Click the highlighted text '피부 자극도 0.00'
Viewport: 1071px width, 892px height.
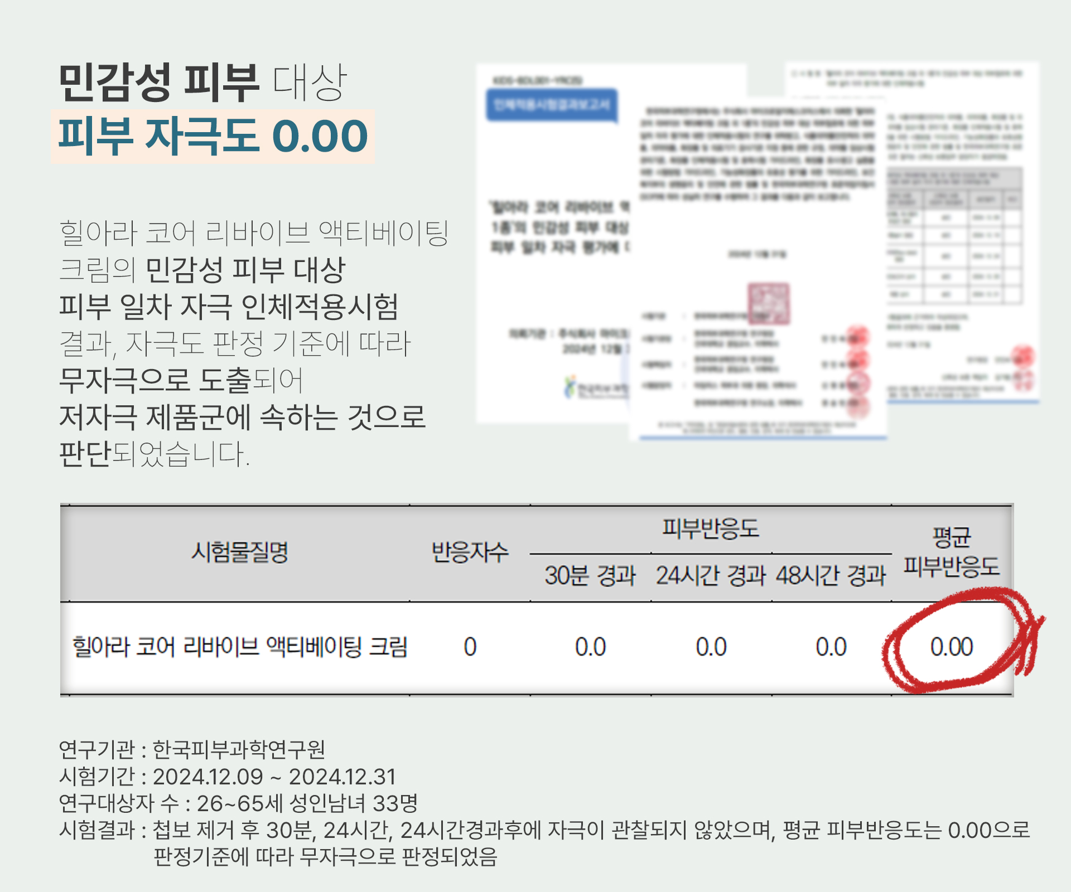pos(213,137)
